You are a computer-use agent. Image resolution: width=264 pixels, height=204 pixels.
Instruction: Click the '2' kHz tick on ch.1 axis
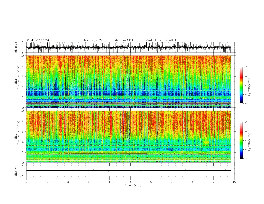(23, 97)
